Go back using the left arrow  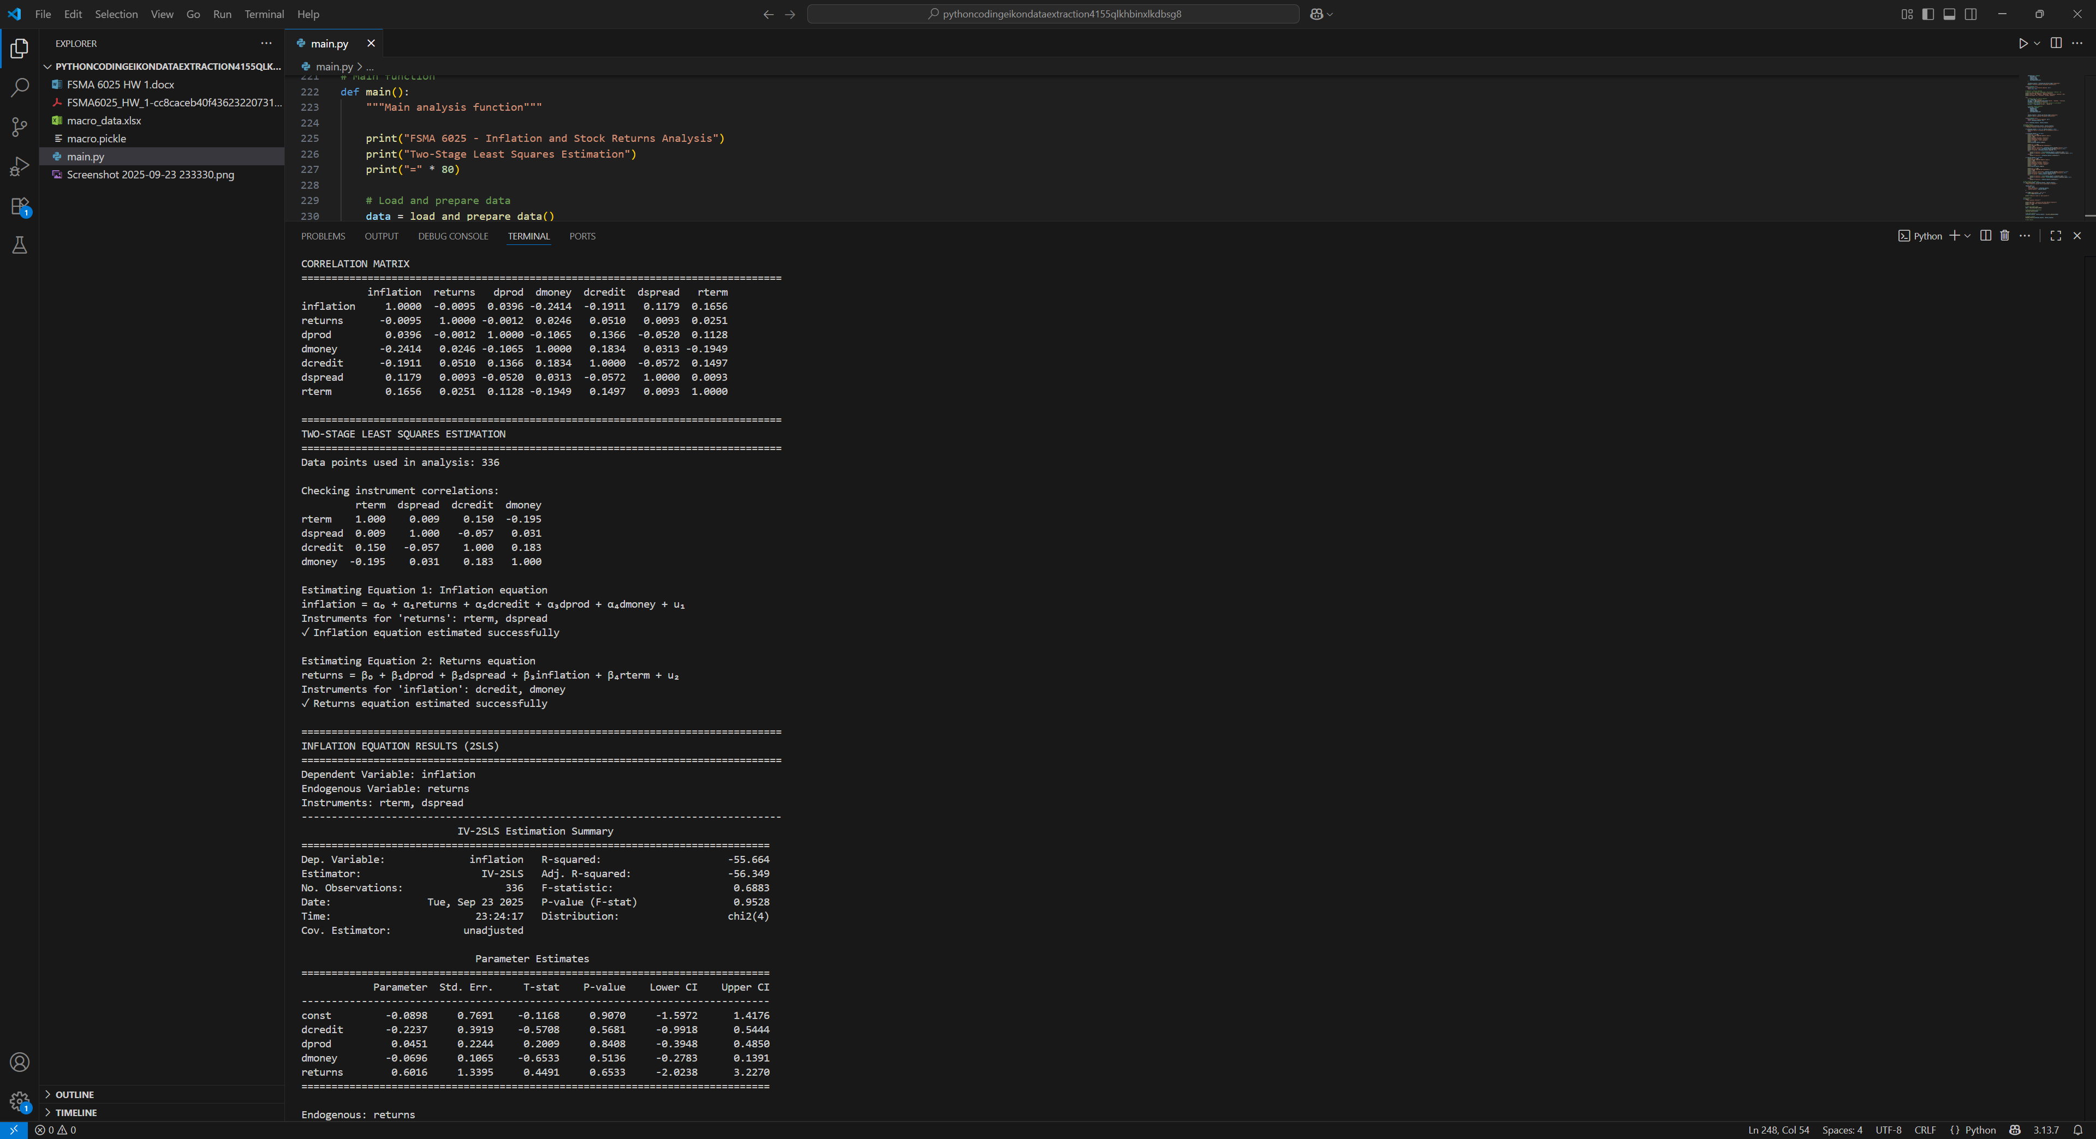[768, 14]
